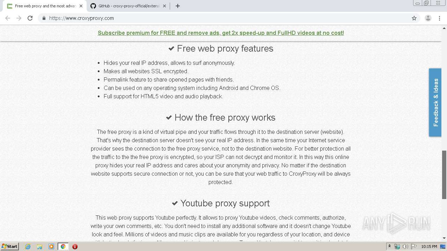Open the volume speaker tray icon

[x=405, y=246]
